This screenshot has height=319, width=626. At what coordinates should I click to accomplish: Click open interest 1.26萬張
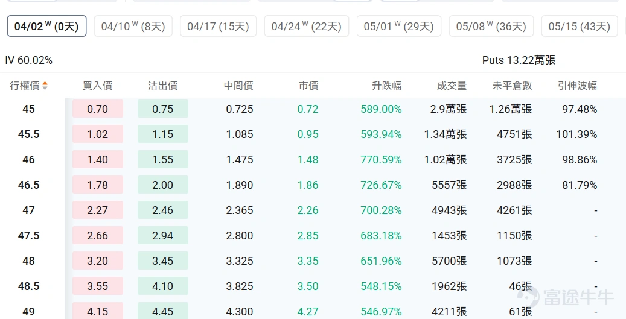[511, 109]
